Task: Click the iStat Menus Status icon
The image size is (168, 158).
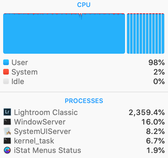Action: [x=7, y=150]
